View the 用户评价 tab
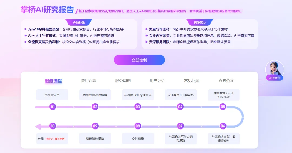Screen dimensions: 292x153 point(157,80)
